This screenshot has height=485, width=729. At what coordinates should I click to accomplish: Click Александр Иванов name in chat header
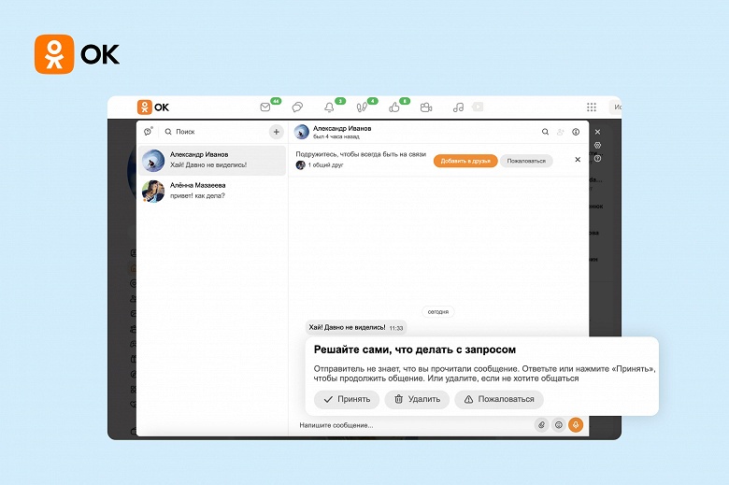point(342,128)
